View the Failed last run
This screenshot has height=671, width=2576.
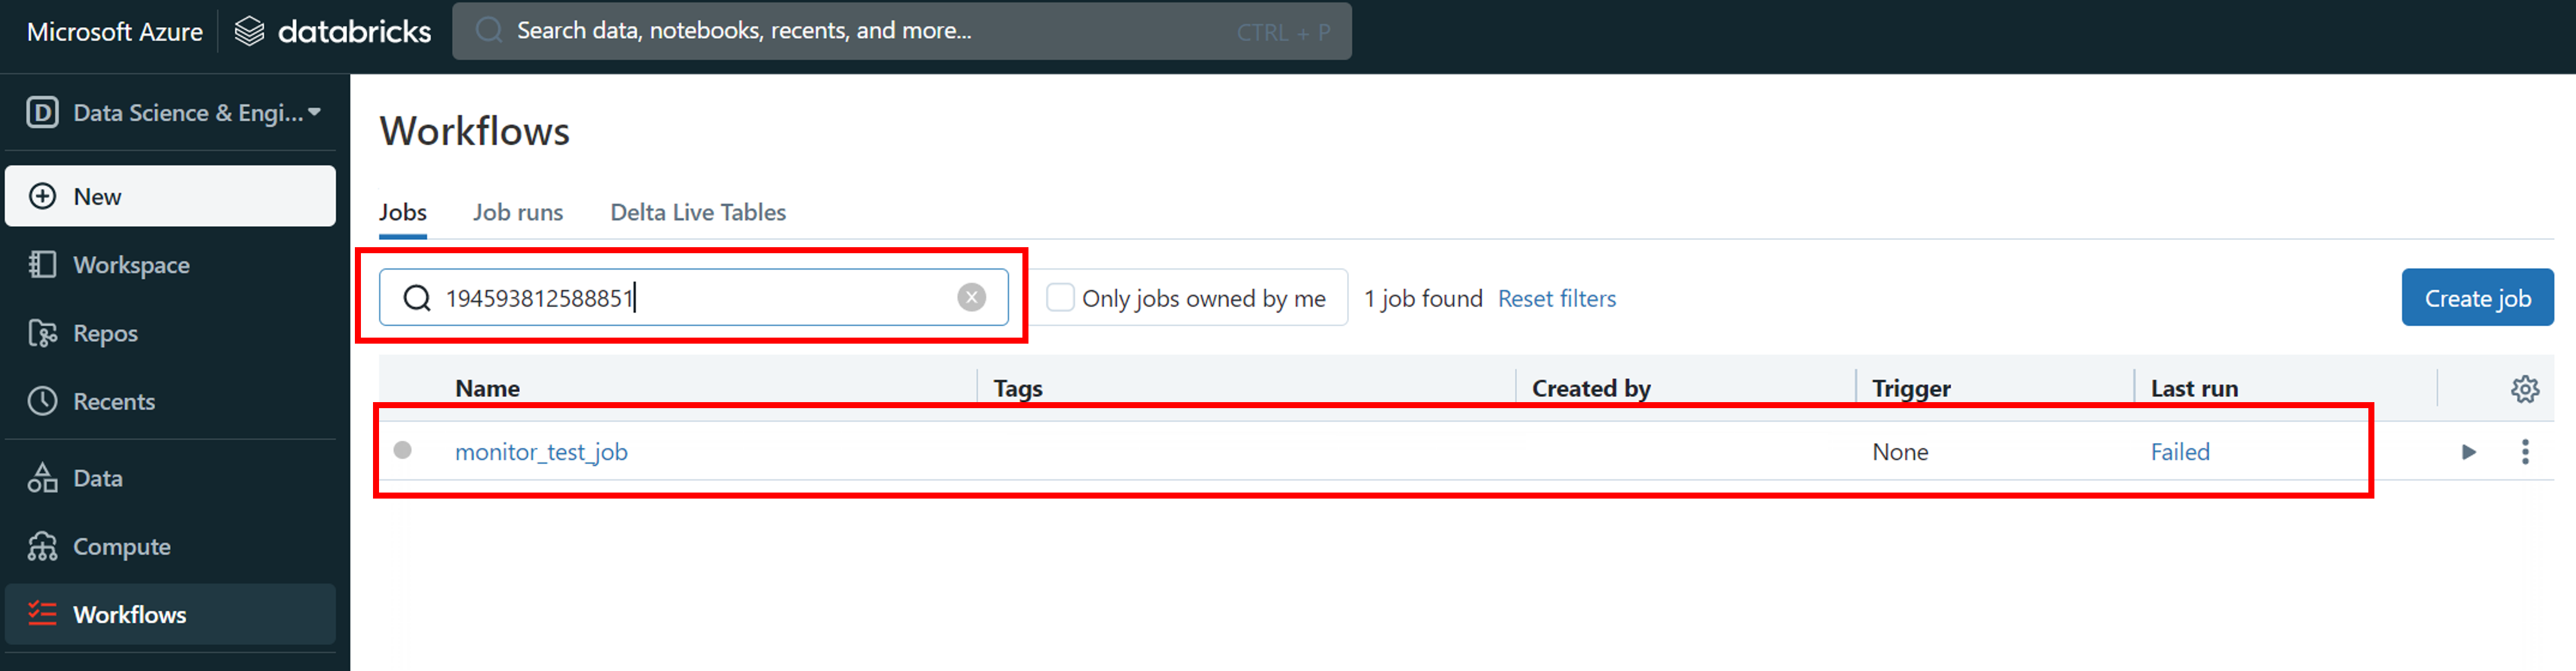[2179, 452]
